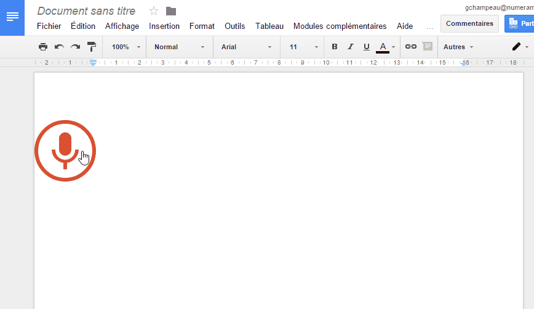534x309 pixels.
Task: Rename Document sans titre title
Action: (86, 11)
